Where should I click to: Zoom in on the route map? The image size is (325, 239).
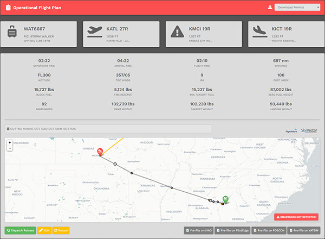(x=10, y=142)
